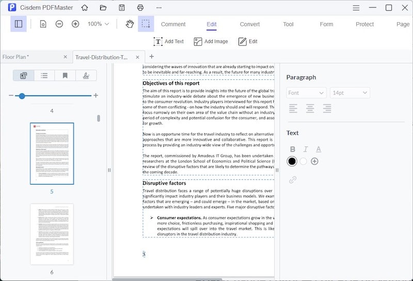Close the Floor Plan tab
413x281 pixels.
pyautogui.click(x=66, y=57)
